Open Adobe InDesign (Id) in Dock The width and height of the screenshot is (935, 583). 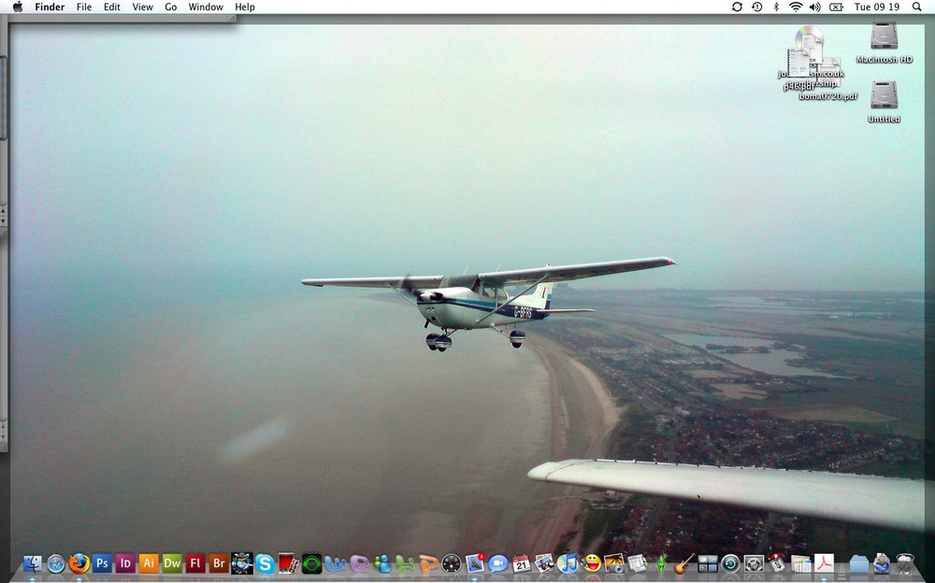(x=125, y=562)
